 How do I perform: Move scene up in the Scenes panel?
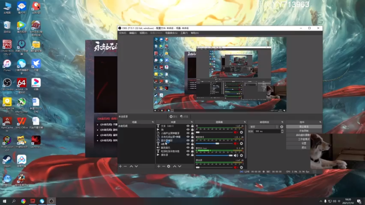(x=131, y=166)
